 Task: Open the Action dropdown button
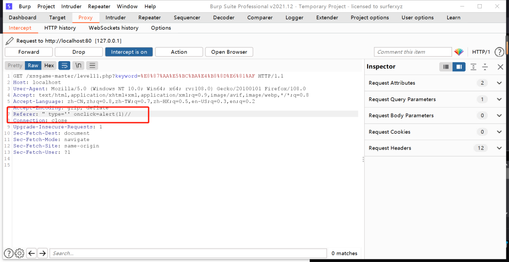click(x=179, y=52)
